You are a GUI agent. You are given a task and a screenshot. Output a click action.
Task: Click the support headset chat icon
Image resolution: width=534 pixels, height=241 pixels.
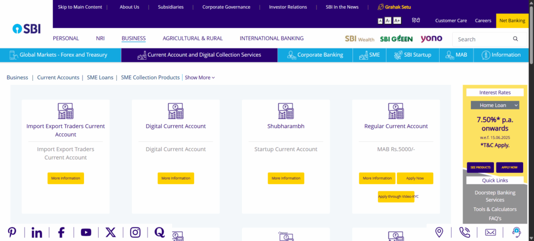pyautogui.click(x=517, y=233)
